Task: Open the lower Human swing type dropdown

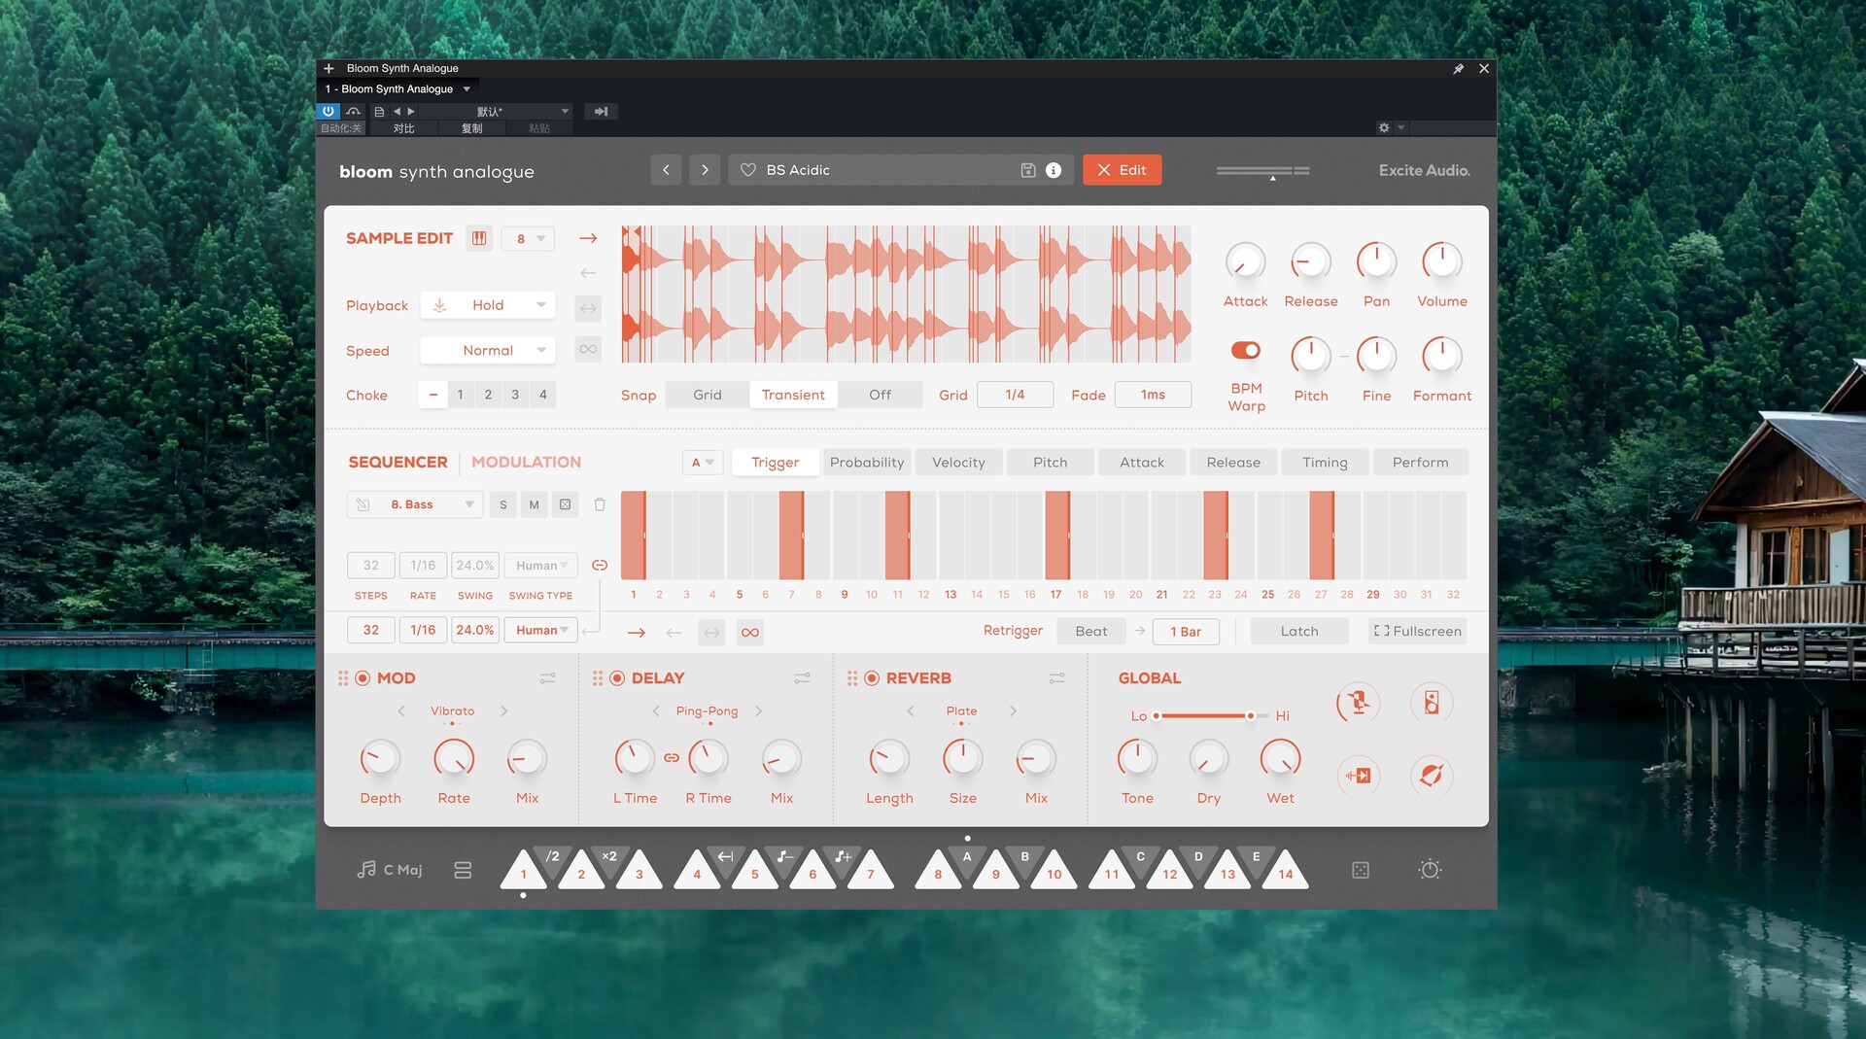Action: (541, 630)
